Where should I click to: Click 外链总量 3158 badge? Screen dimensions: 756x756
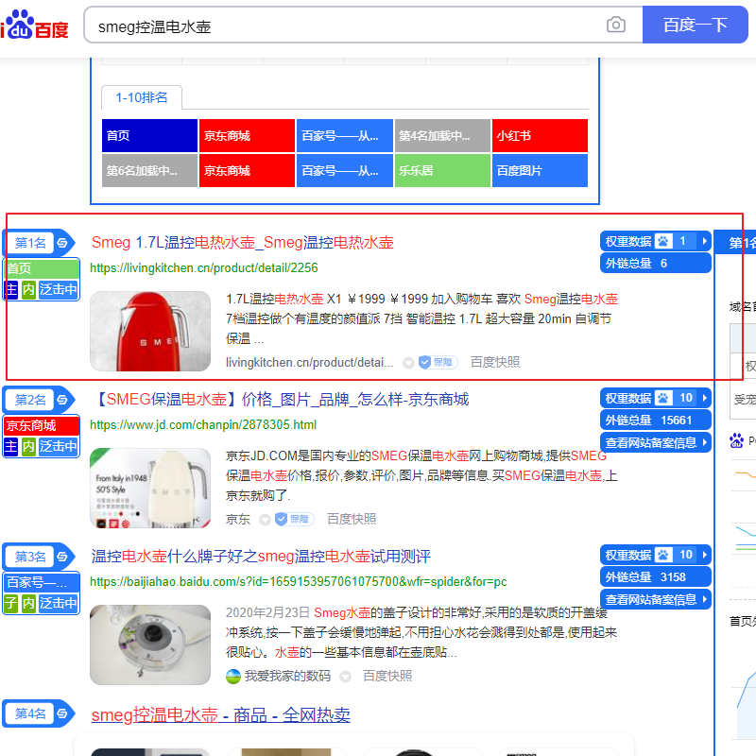(655, 577)
